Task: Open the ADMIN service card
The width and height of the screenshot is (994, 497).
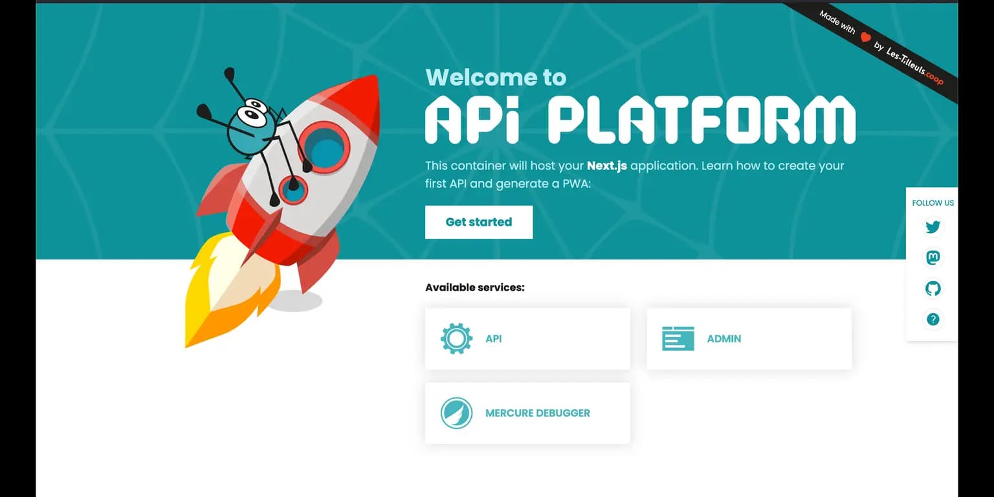Action: (x=749, y=338)
